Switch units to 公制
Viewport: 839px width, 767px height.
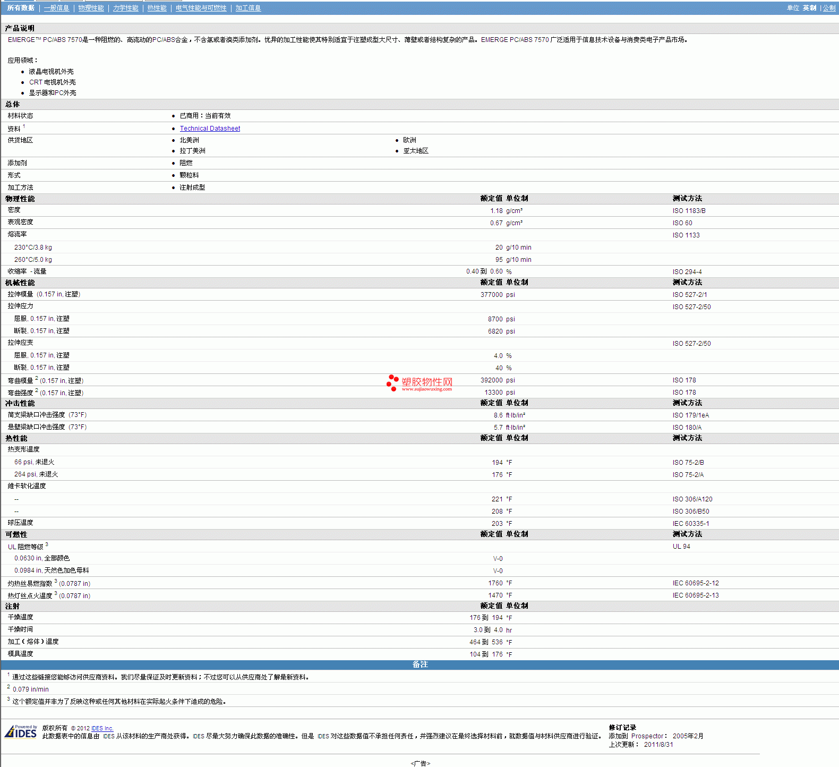click(829, 8)
